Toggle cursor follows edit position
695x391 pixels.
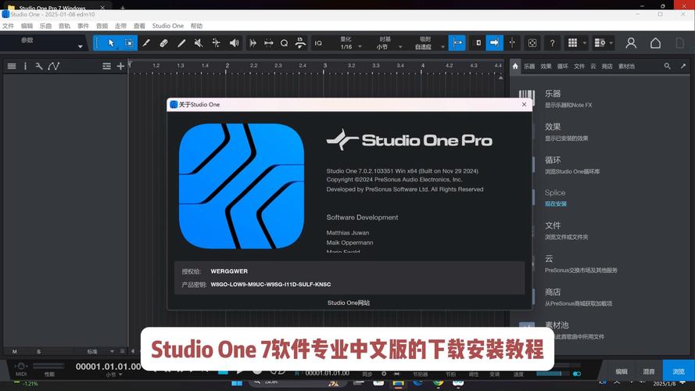512,43
